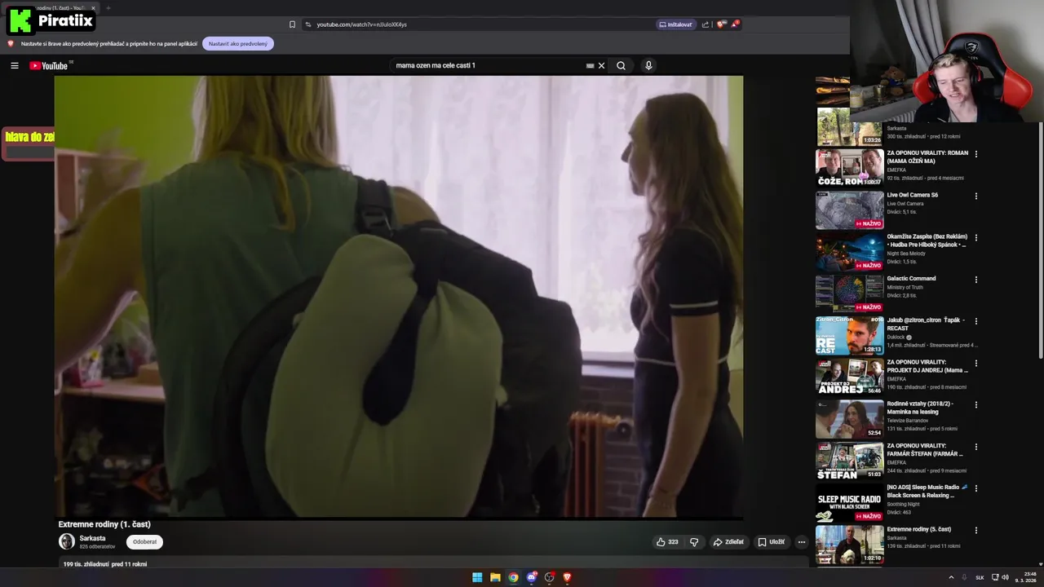Open the Sarkasta channel name link under the video
The image size is (1044, 587).
[92, 538]
